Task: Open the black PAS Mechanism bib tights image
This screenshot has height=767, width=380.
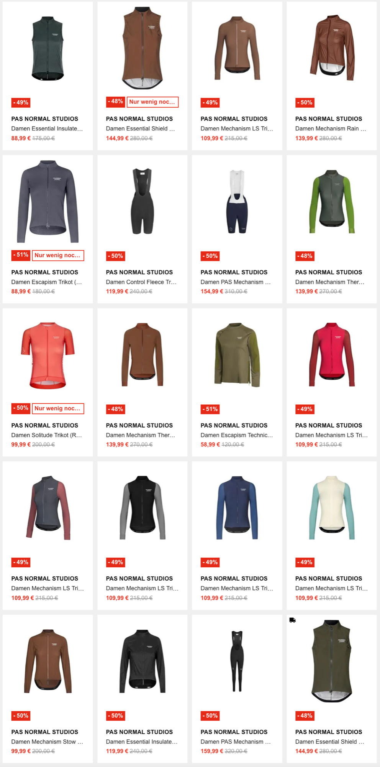Action: pos(237,661)
